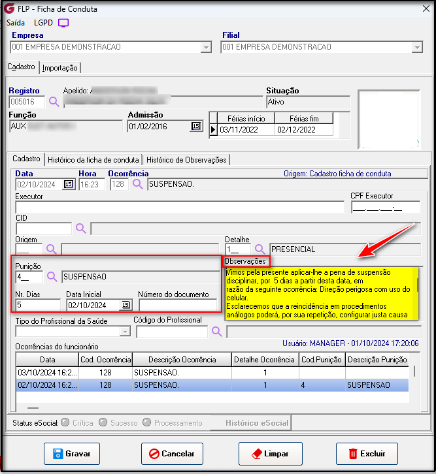Click the Punição lookup magnifier

(52, 277)
